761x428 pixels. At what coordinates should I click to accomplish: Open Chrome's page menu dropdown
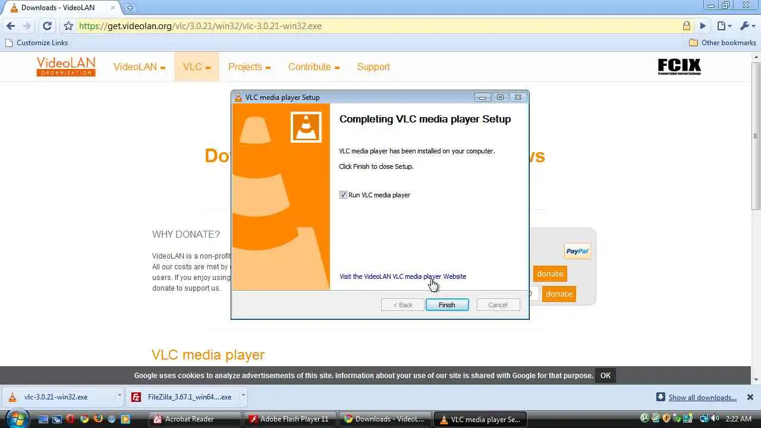click(724, 26)
